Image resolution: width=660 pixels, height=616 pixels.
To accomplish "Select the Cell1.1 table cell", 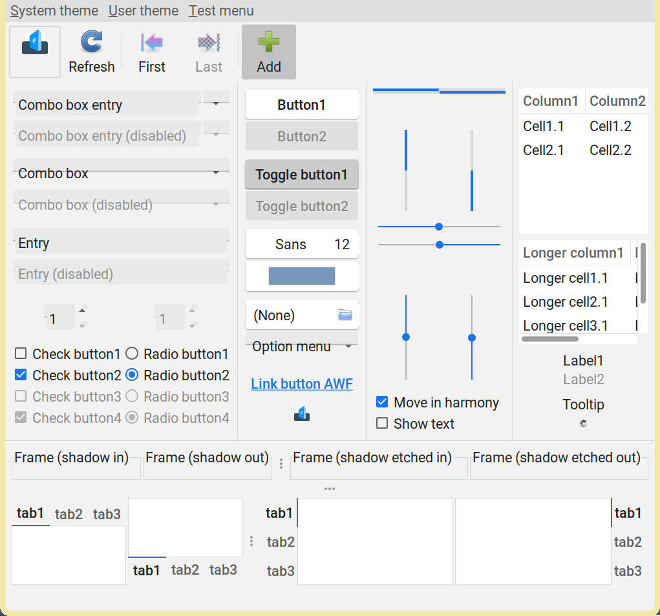I will click(x=544, y=126).
